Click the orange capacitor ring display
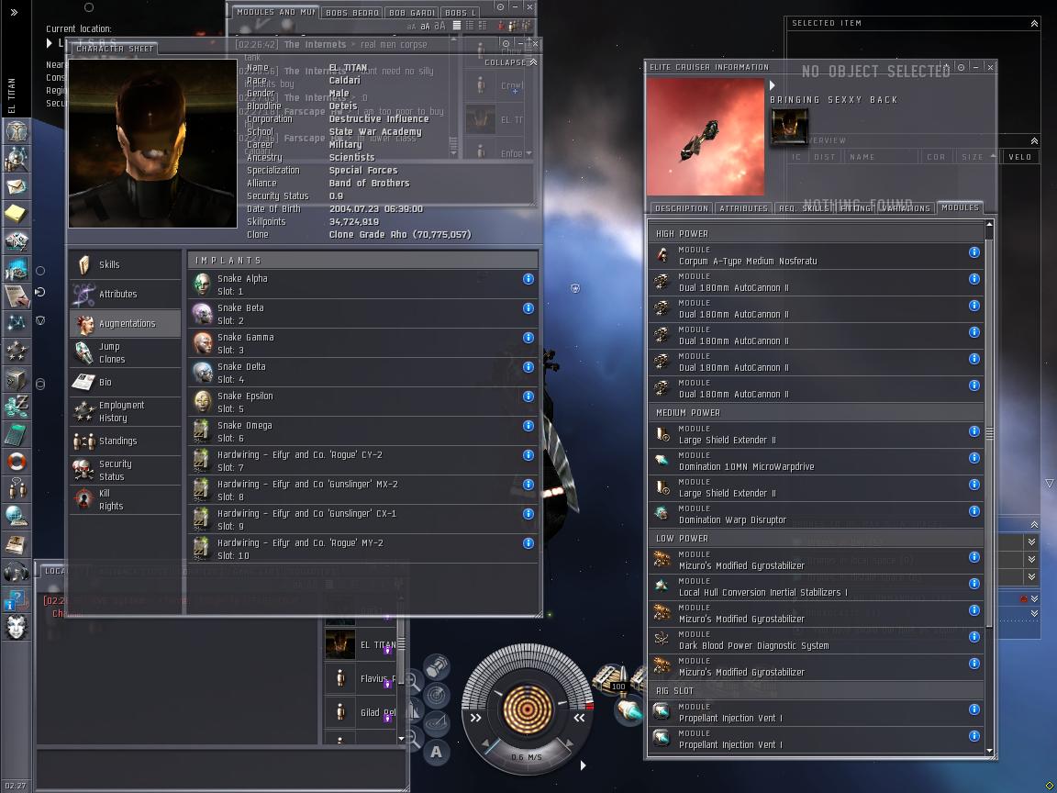 point(528,709)
